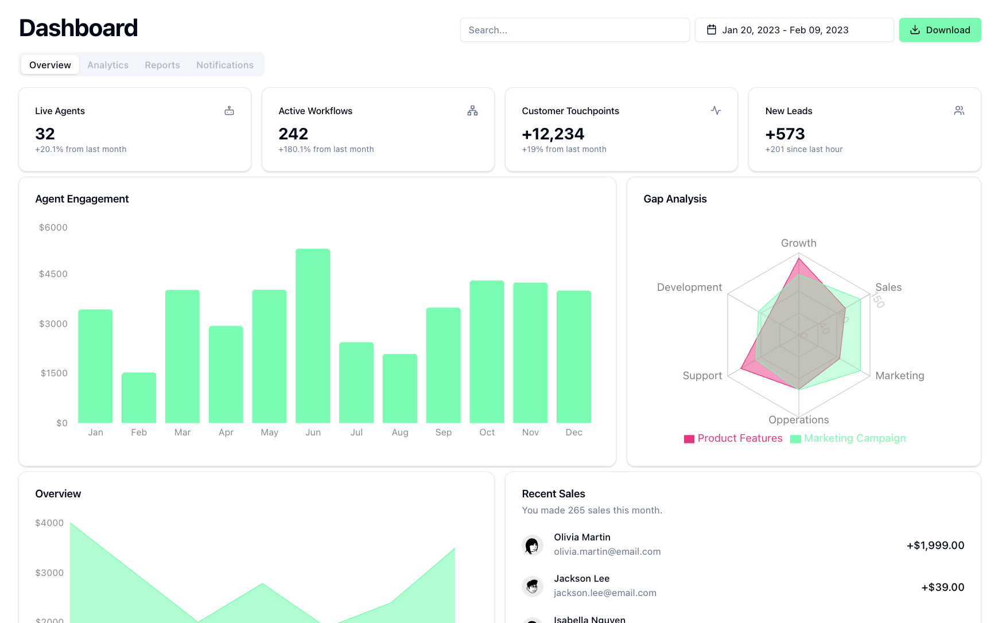Click Jackson Lee's avatar
Viewport: 1002px width, 623px height.
click(x=533, y=586)
